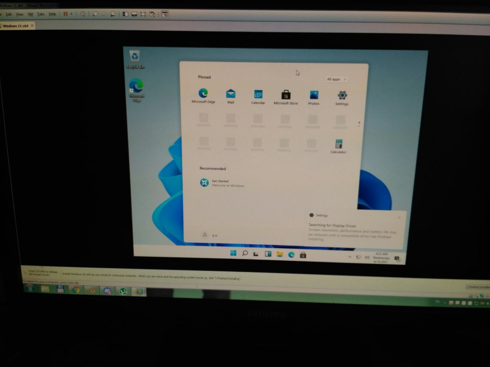The image size is (490, 367).
Task: Open Get Started in Recommended
Action: click(222, 183)
